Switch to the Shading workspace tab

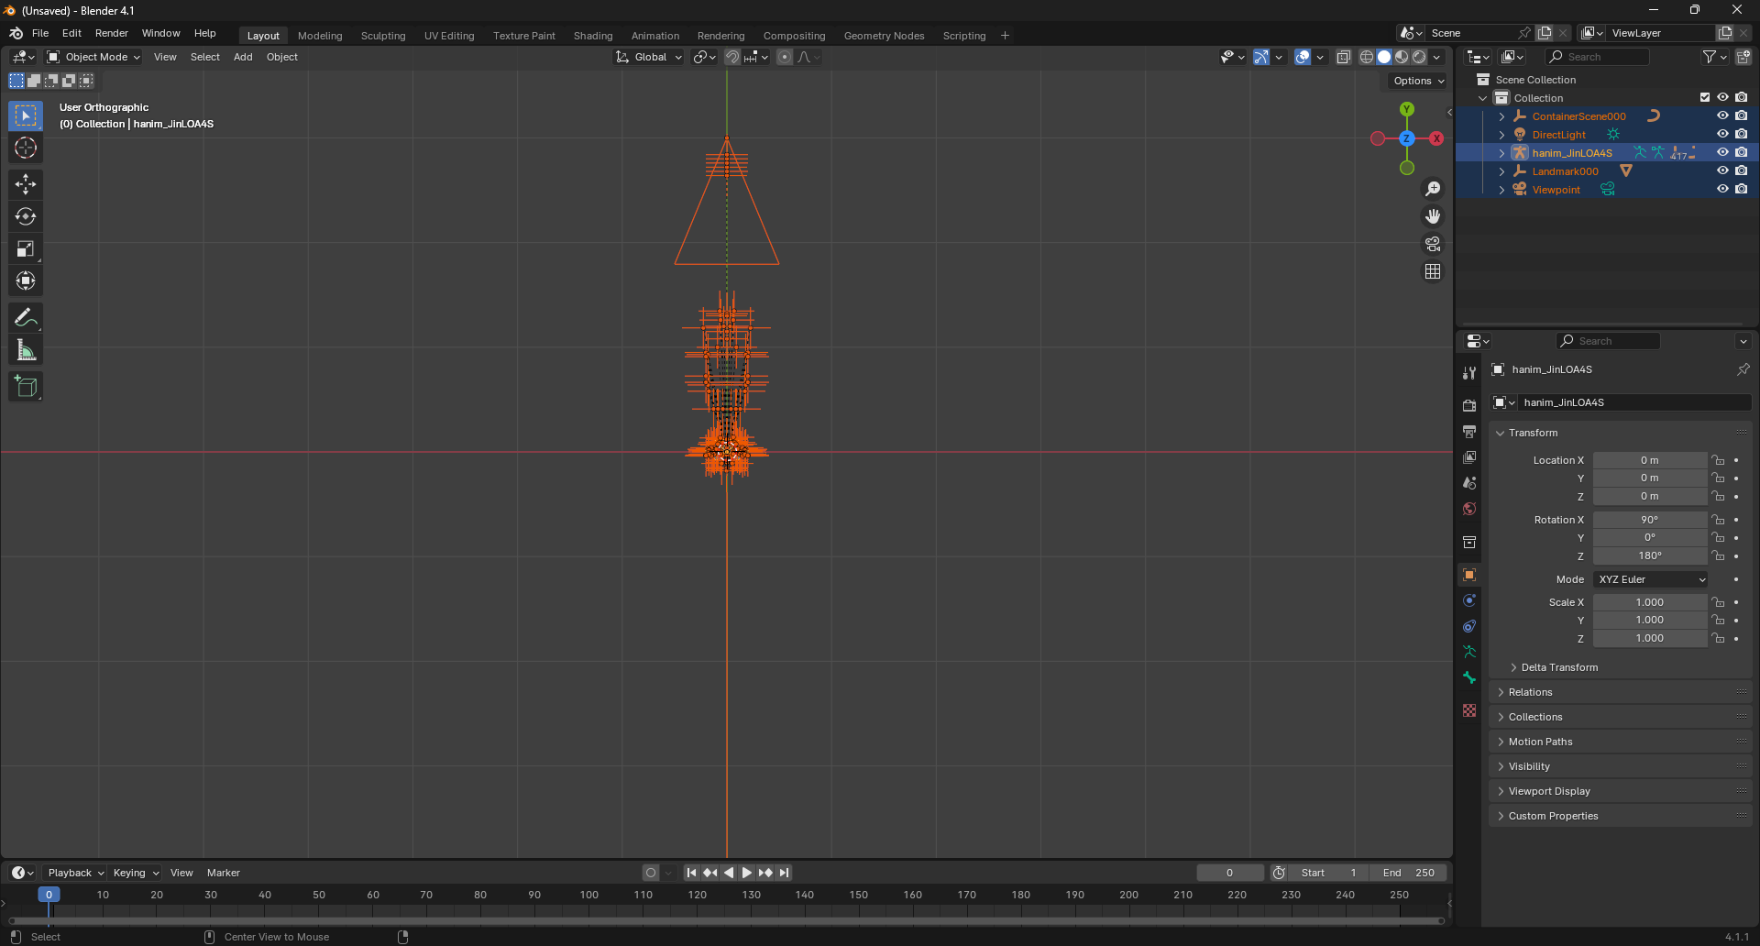pos(592,36)
